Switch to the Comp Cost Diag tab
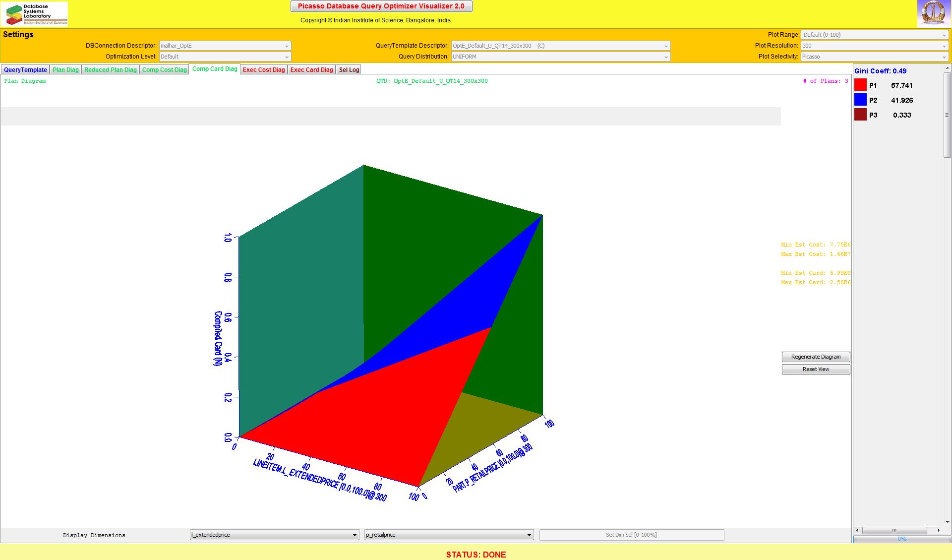 [x=164, y=70]
